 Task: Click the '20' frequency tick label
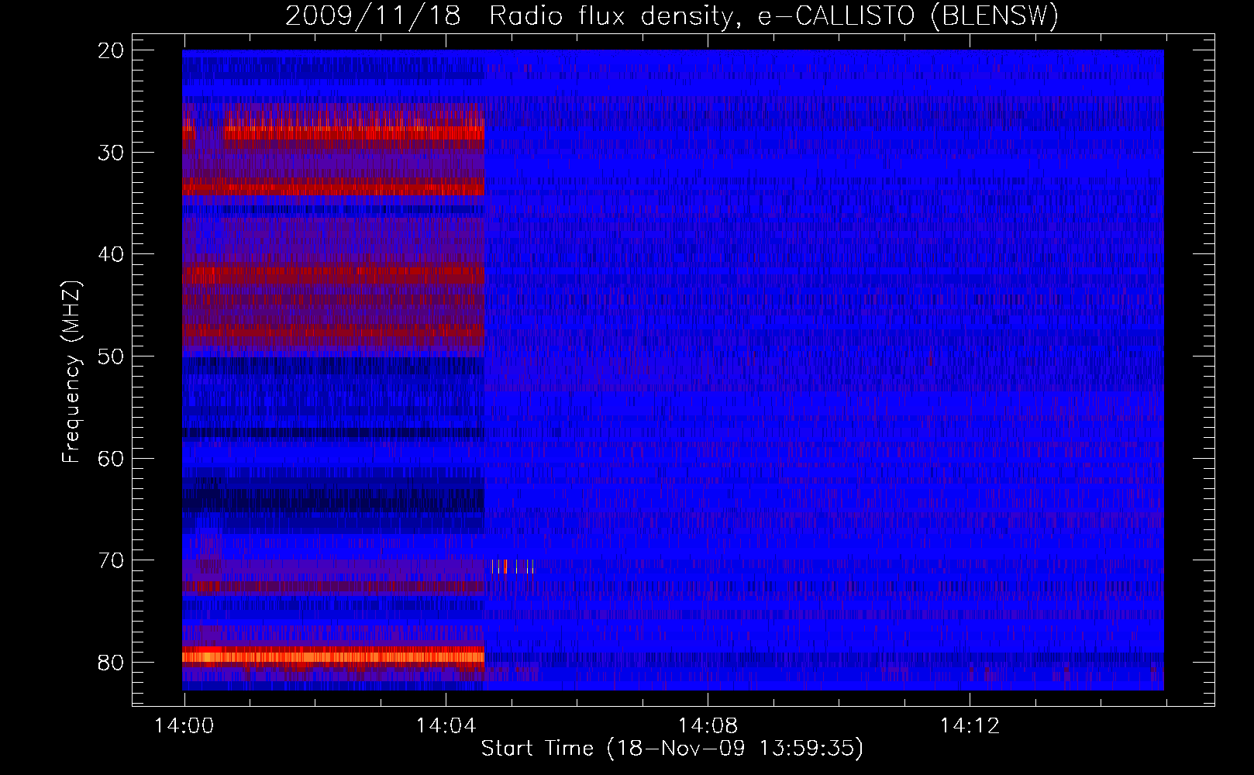[112, 50]
